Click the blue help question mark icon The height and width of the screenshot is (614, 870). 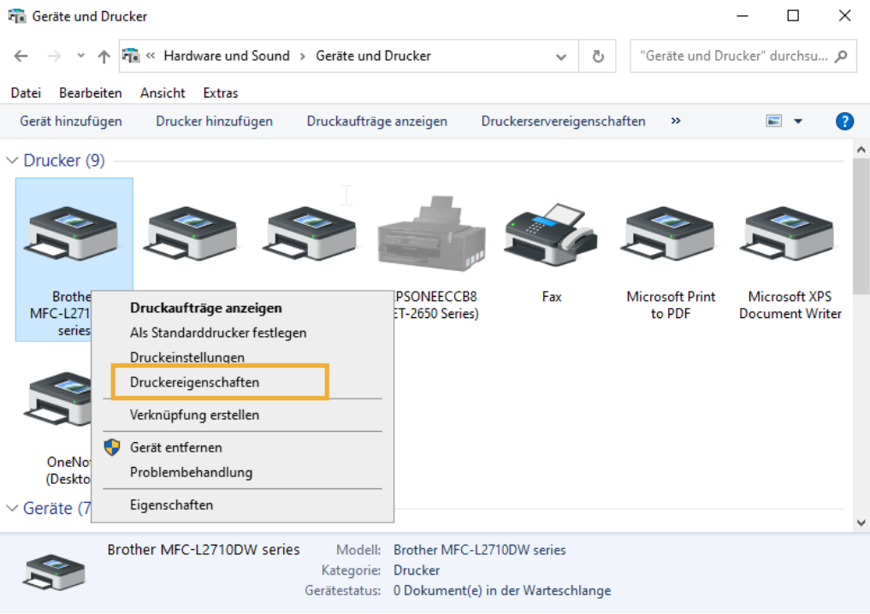[x=844, y=121]
